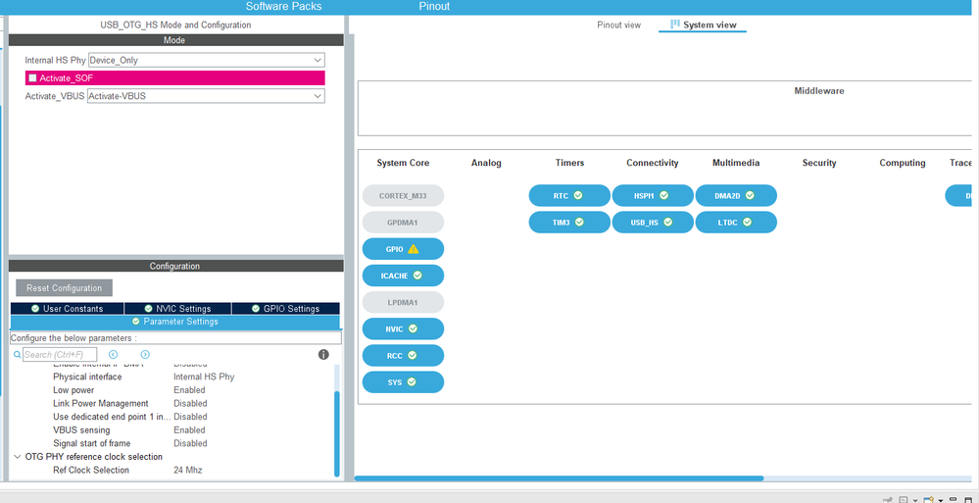Open the DMA2D multimedia block
The height and width of the screenshot is (503, 979).
(x=736, y=195)
